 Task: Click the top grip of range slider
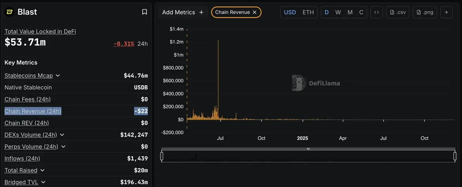click(308, 149)
